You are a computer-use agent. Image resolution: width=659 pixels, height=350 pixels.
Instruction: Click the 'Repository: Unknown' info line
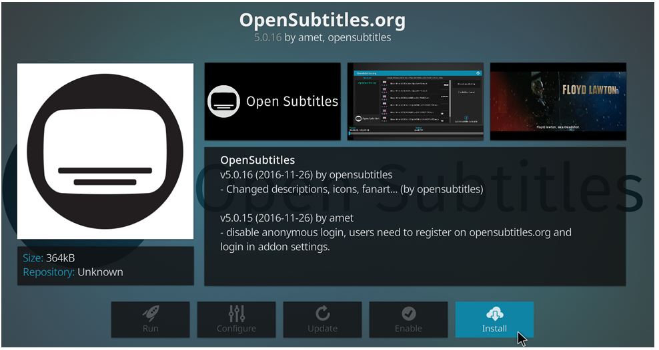pyautogui.click(x=73, y=272)
